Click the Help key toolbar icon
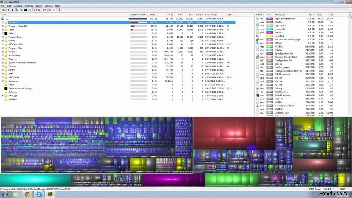 [x=59, y=10]
